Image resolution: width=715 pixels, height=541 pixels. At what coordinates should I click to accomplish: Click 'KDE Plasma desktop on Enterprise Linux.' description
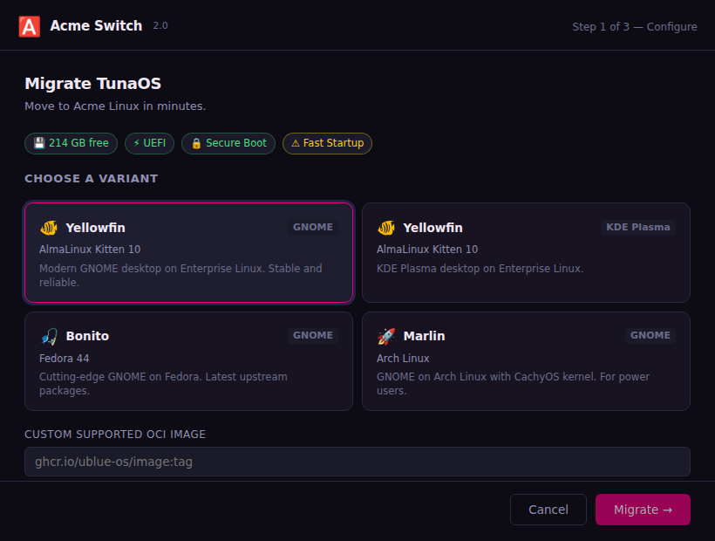point(480,269)
